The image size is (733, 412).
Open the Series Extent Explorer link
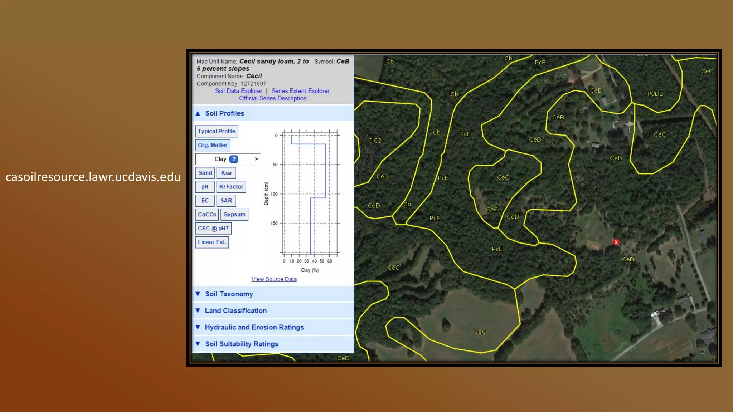point(300,91)
